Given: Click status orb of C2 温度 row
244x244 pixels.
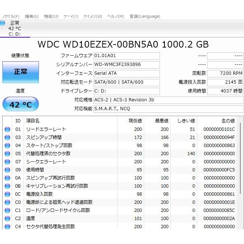Looking at the screenshot, I should [x=7, y=219].
